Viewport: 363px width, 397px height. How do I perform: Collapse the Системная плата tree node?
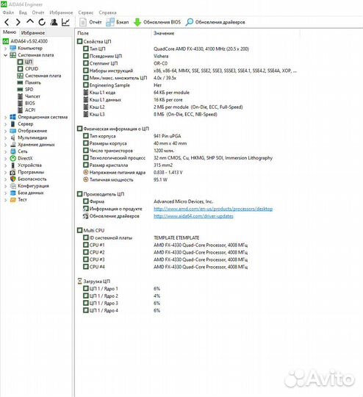click(x=6, y=55)
